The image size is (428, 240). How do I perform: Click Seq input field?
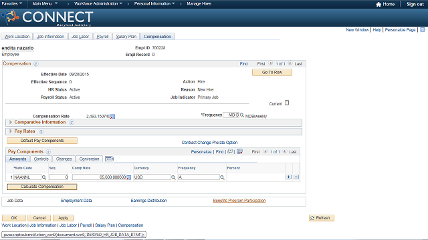click(59, 177)
